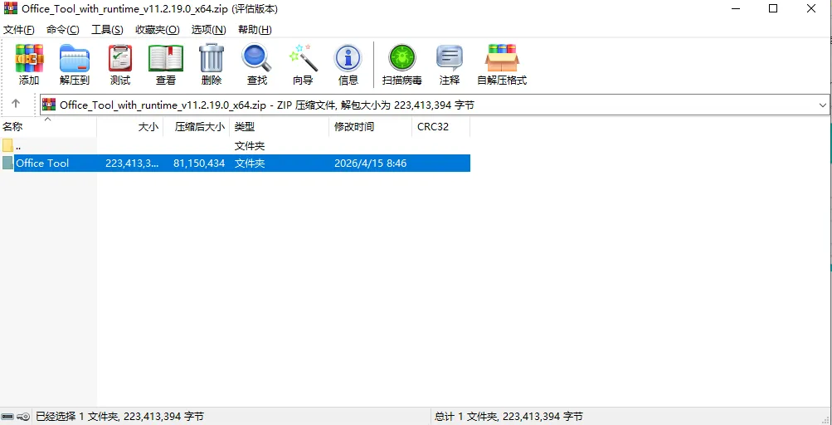Open the 查看 (View) book icon
Image resolution: width=832 pixels, height=425 pixels.
pyautogui.click(x=166, y=58)
